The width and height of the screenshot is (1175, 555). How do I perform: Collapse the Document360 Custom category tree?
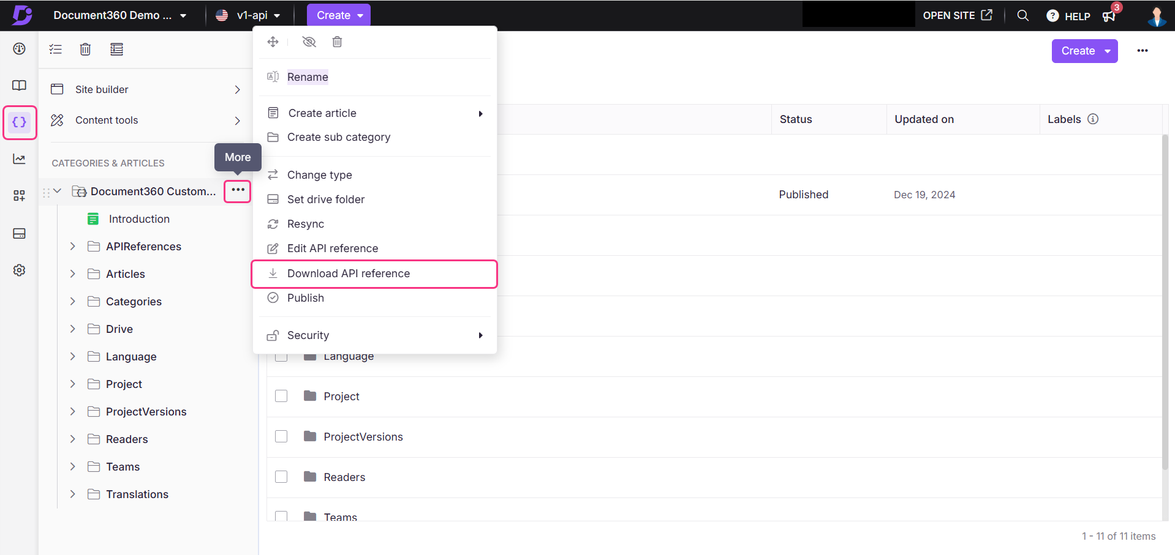click(58, 191)
